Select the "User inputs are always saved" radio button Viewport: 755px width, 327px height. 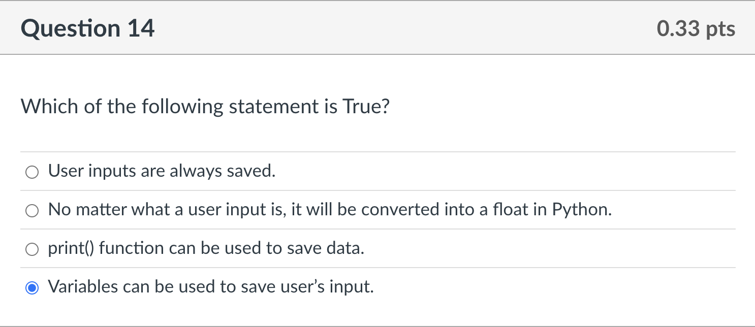[x=32, y=172]
